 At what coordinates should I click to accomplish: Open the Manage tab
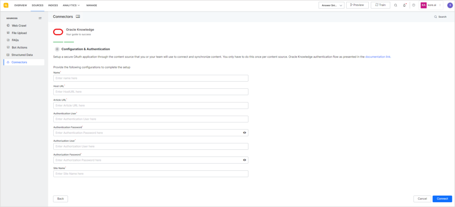[x=92, y=5]
